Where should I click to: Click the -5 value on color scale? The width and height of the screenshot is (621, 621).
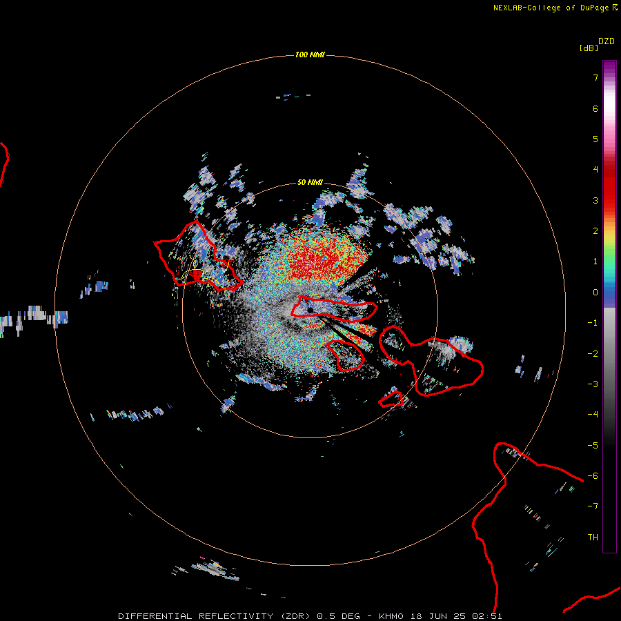click(x=593, y=446)
